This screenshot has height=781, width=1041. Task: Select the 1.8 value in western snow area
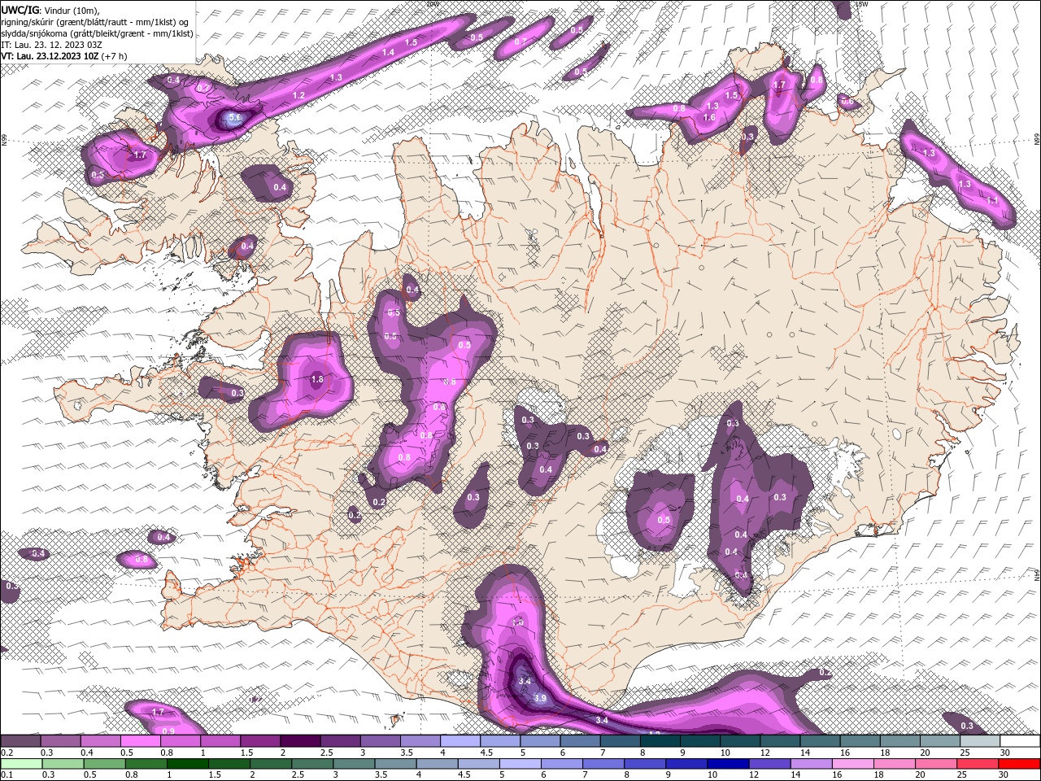tap(317, 379)
